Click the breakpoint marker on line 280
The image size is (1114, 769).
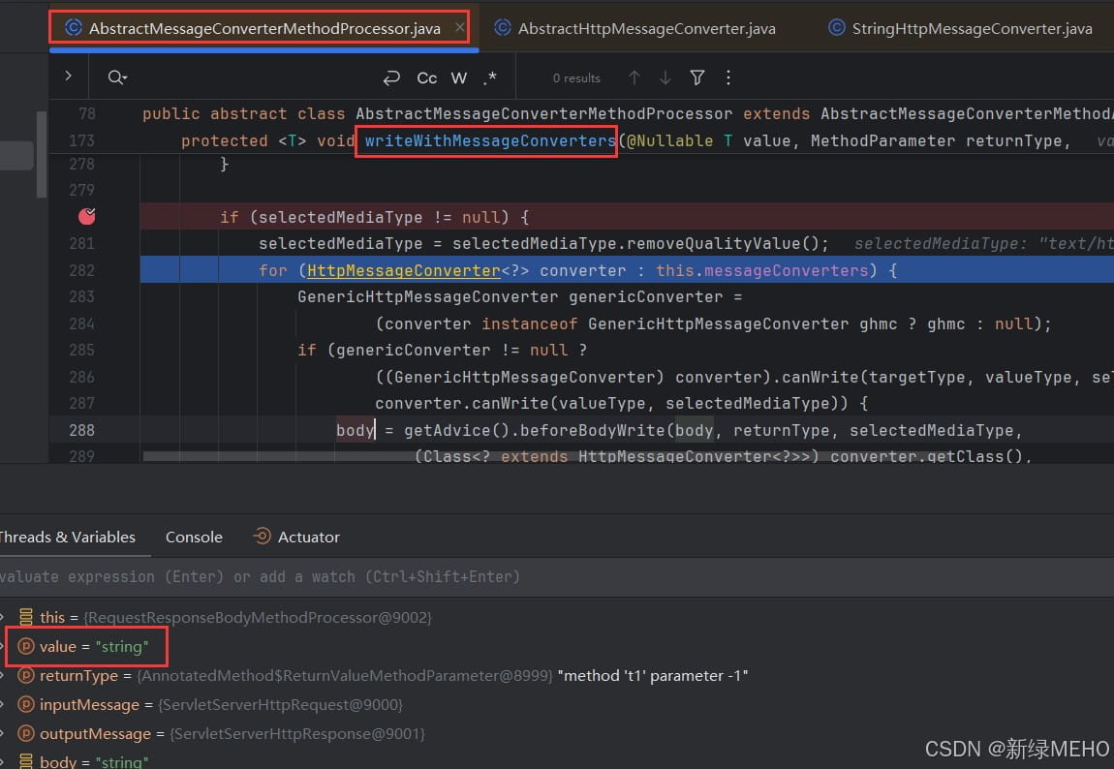[86, 216]
